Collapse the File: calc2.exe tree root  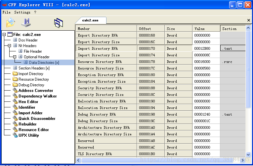pyautogui.click(x=4, y=34)
